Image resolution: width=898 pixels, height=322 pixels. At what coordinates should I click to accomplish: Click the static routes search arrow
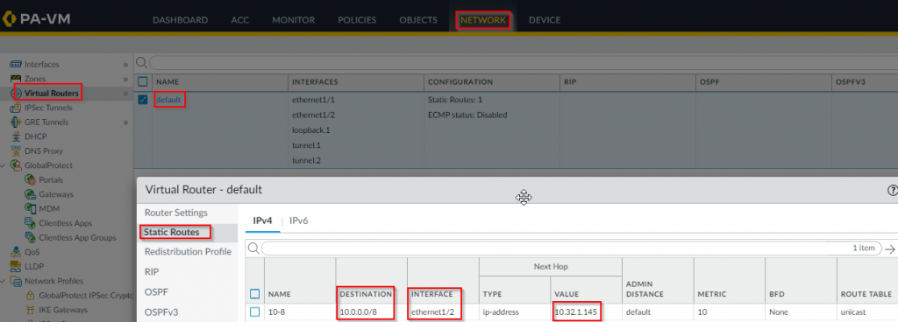pyautogui.click(x=889, y=248)
